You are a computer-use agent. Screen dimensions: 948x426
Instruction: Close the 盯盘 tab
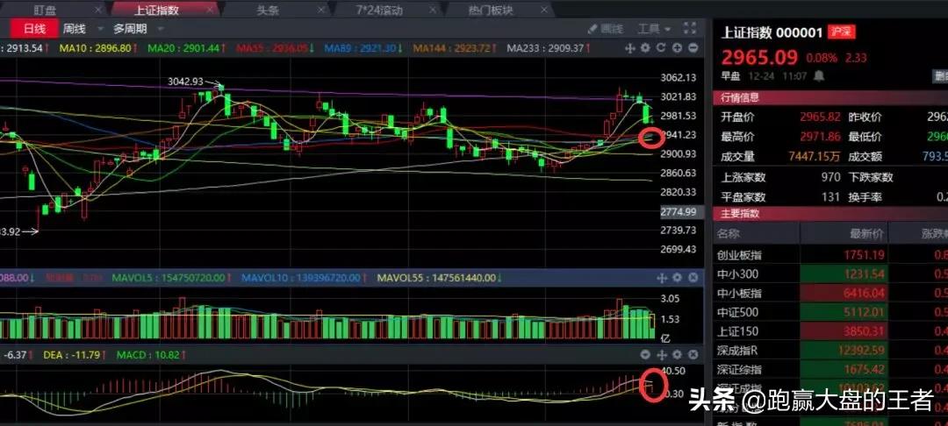[99, 10]
